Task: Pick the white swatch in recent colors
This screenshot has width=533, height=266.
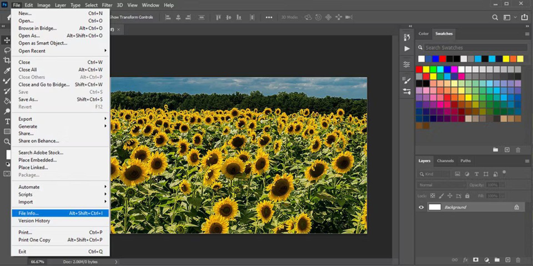Action: [421, 59]
